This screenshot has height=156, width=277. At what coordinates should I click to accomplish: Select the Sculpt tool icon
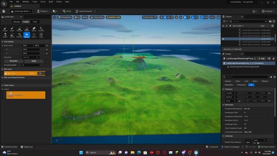[5, 29]
